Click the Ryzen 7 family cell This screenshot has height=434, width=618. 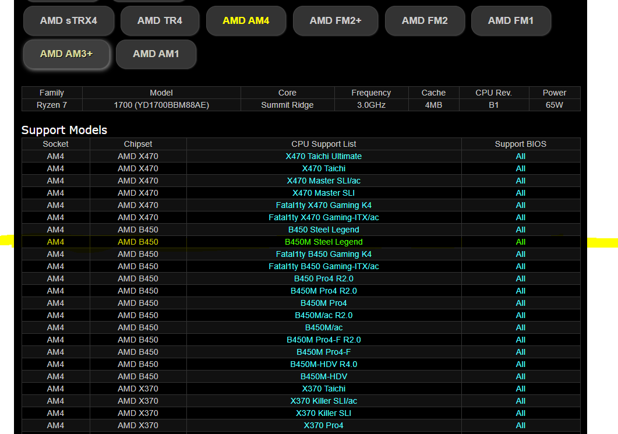click(x=52, y=105)
